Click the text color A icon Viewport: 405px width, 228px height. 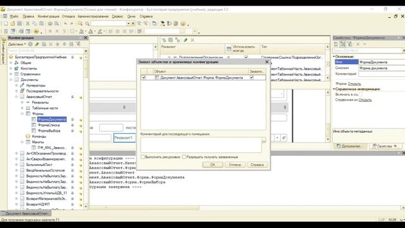pyautogui.click(x=90, y=31)
